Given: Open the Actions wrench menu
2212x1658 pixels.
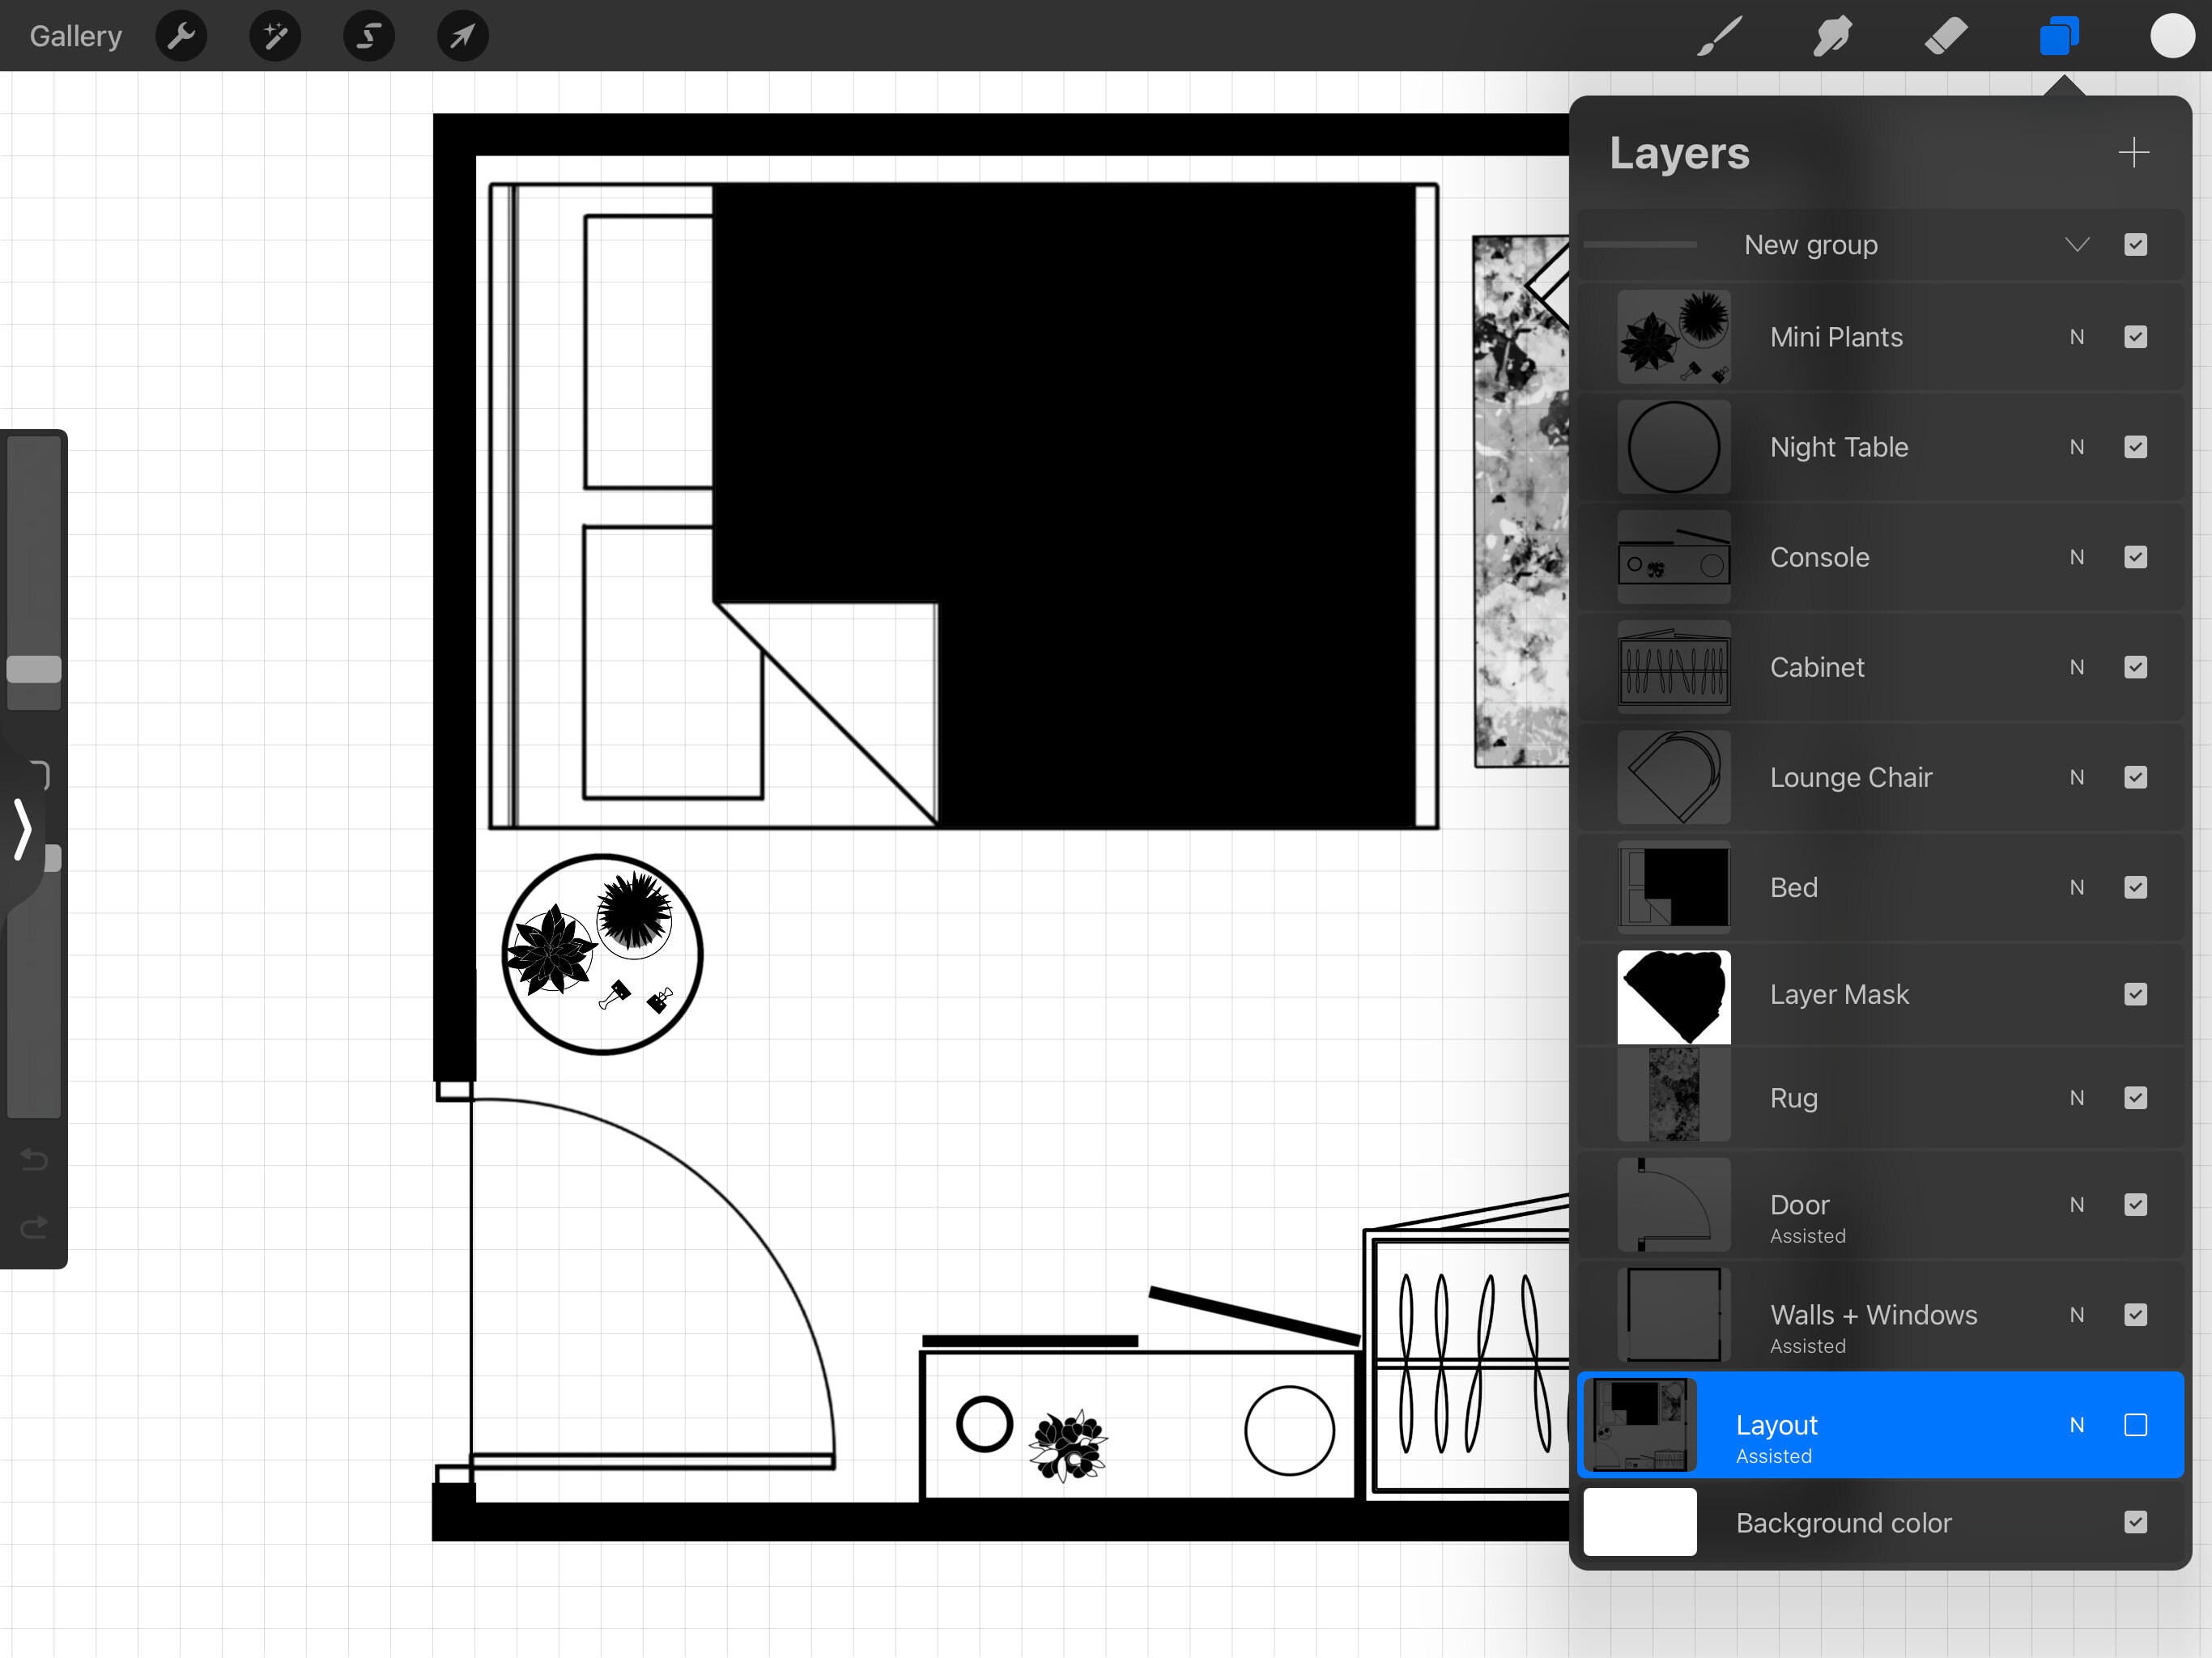Looking at the screenshot, I should tap(181, 36).
